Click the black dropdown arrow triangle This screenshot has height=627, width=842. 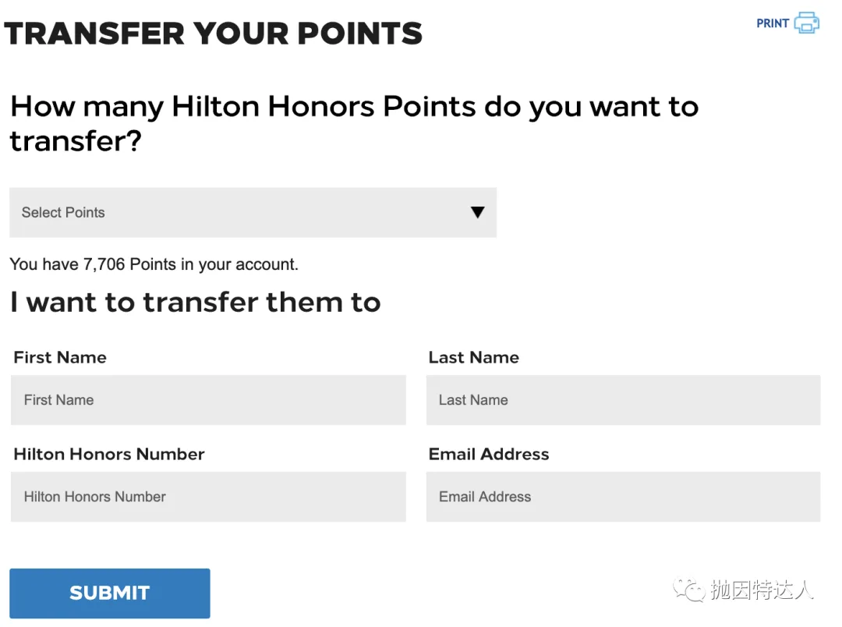[477, 212]
